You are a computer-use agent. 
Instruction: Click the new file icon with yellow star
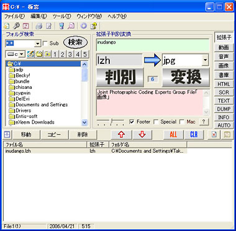[x=7, y=26]
